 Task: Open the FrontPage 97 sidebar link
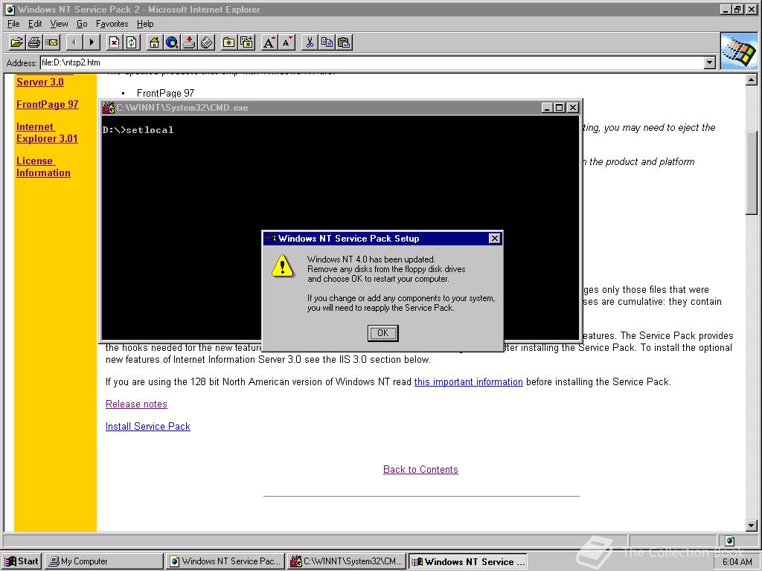47,104
